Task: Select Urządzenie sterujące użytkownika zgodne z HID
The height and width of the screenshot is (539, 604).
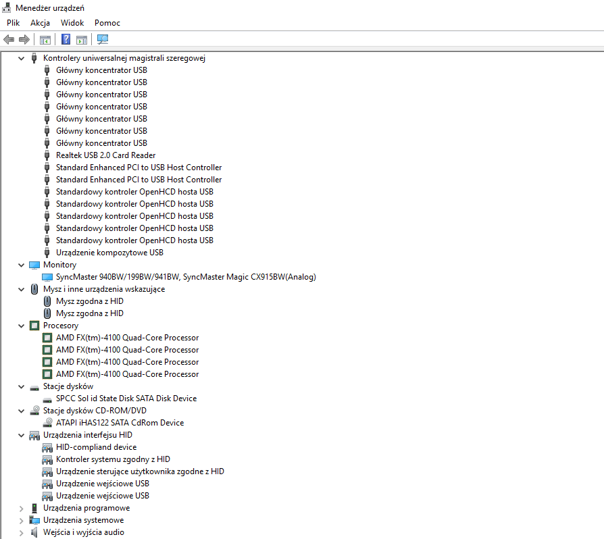Action: point(140,471)
